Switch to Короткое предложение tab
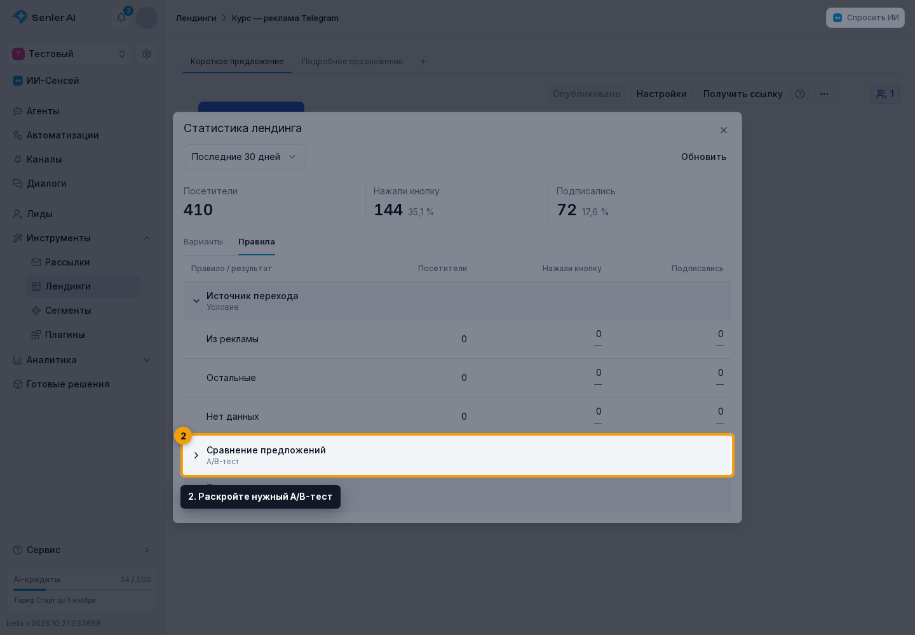Image resolution: width=915 pixels, height=635 pixels. pyautogui.click(x=237, y=62)
